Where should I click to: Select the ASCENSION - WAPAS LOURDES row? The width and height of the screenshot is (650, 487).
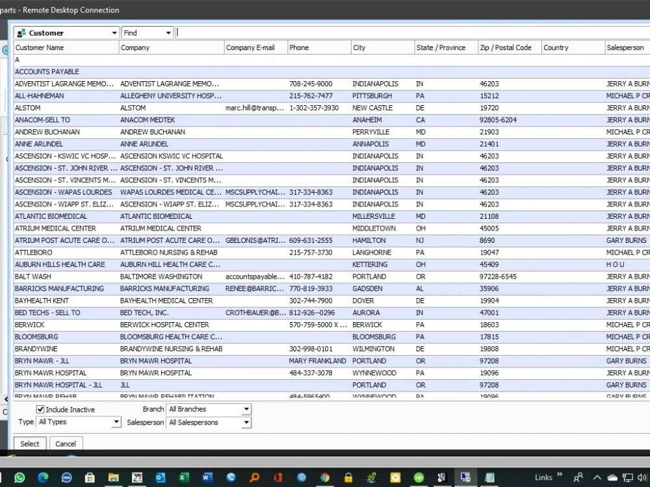tap(331, 192)
